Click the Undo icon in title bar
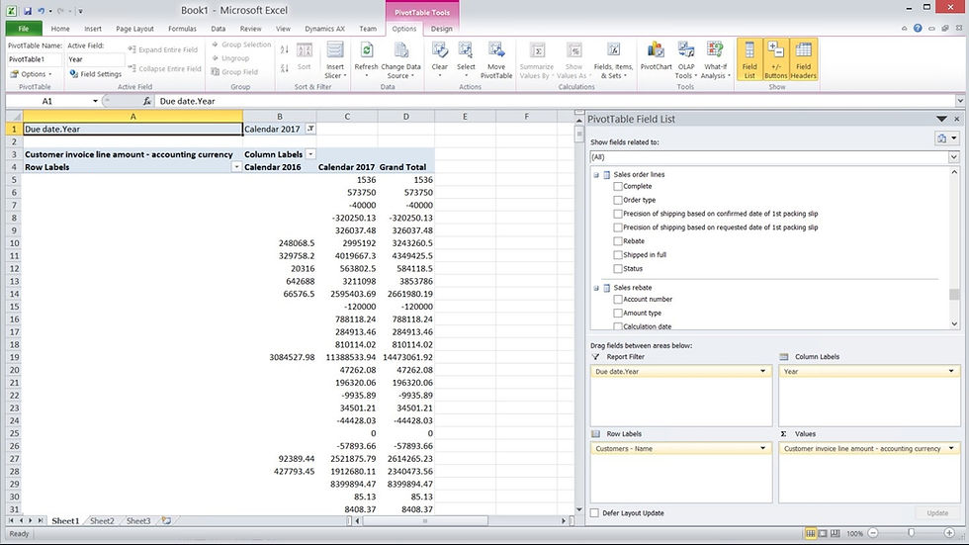 [41, 11]
